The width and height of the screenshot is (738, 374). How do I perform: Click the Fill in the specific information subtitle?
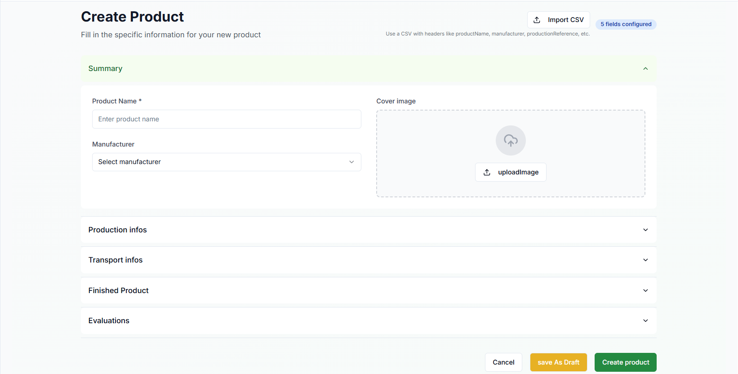click(x=171, y=35)
